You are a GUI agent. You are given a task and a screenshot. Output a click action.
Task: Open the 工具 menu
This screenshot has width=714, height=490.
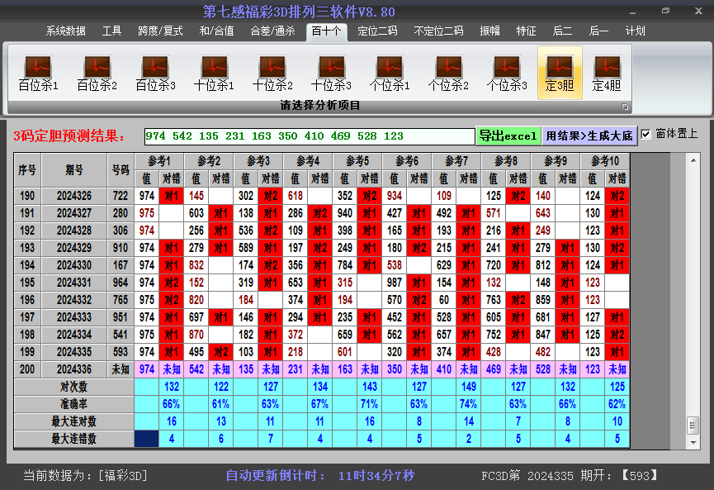pos(111,31)
